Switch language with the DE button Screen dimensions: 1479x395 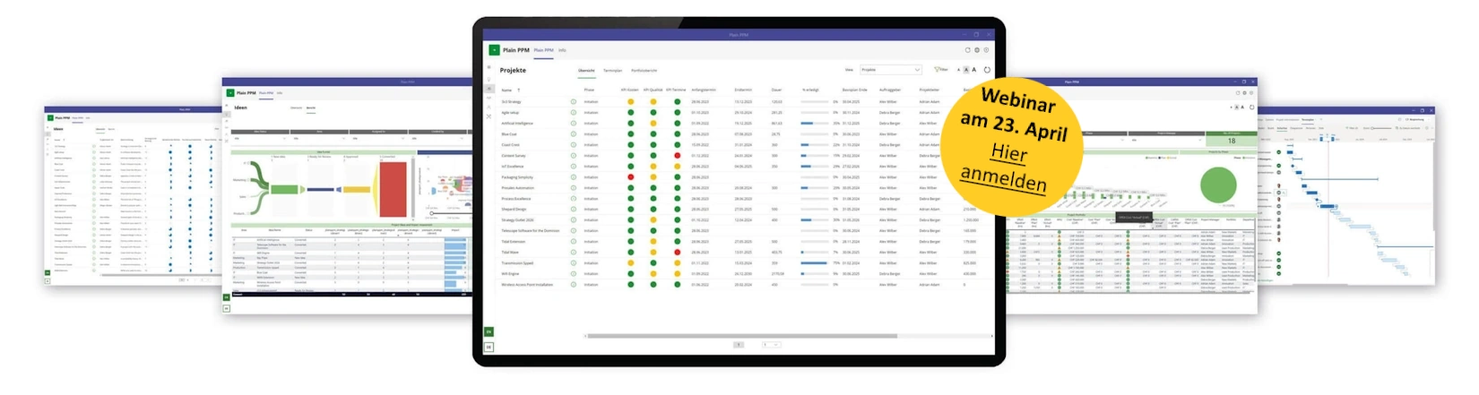point(489,347)
